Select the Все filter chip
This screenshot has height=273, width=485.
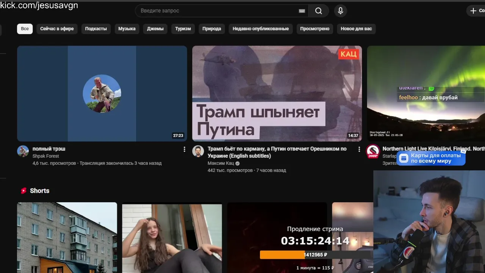25,29
